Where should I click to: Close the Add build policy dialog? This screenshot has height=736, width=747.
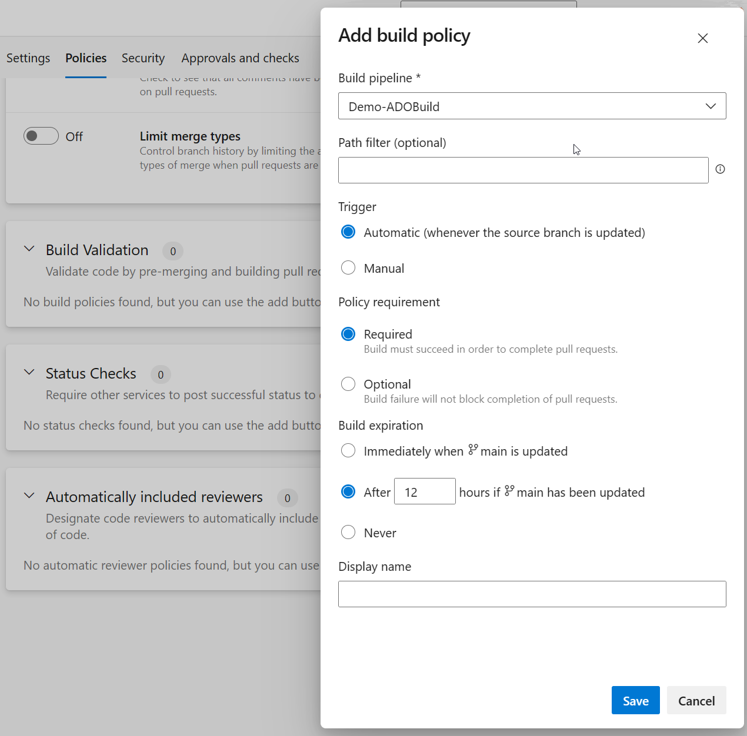coord(702,38)
